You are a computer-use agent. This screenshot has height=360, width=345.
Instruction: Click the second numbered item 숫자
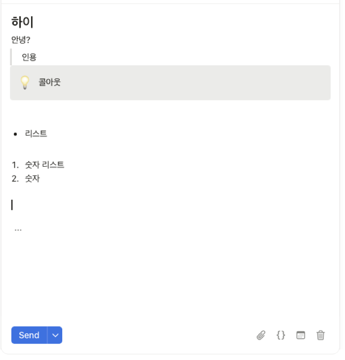[32, 179]
